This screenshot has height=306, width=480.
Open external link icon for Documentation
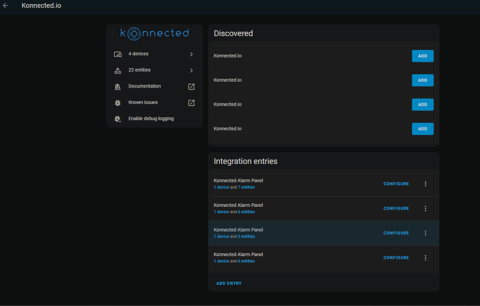[191, 87]
